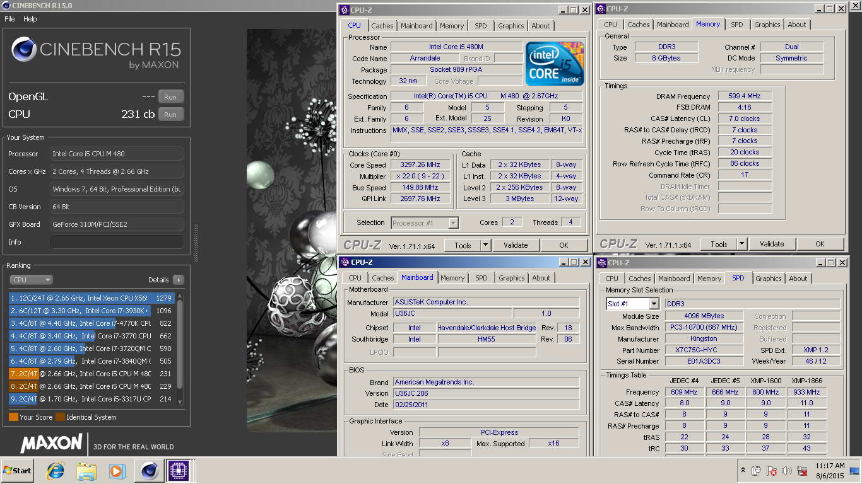
Task: Launch Internet Explorer from the taskbar
Action: pos(56,471)
